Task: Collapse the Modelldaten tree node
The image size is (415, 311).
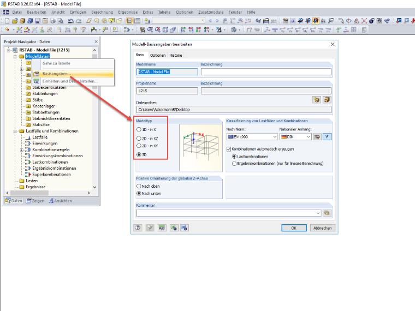Action: pos(15,56)
